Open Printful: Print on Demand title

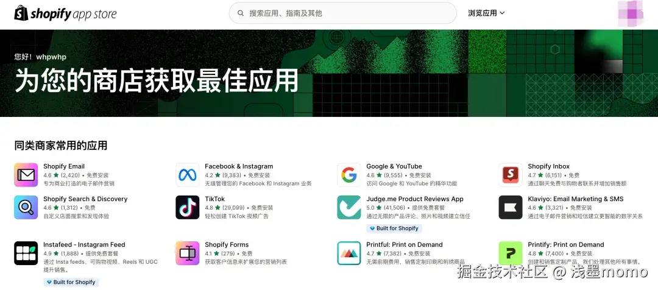[x=405, y=245]
